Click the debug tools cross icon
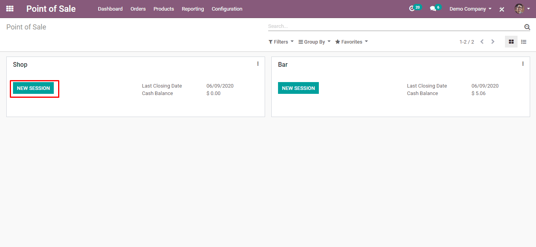Viewport: 536px width, 247px height. 501,9
